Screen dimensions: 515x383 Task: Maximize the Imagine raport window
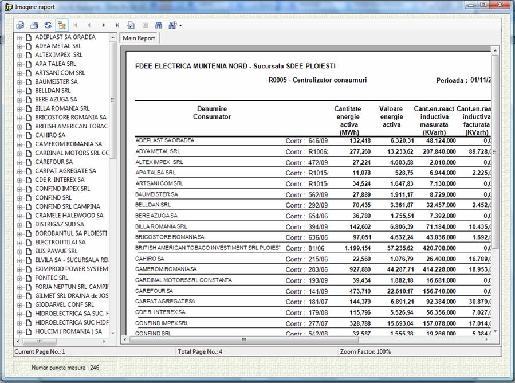(483, 5)
